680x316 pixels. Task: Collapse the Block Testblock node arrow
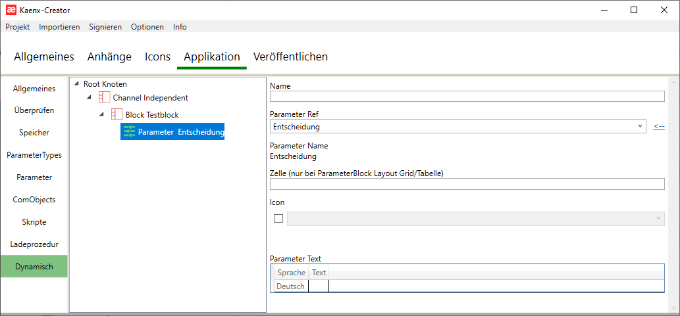pos(101,115)
